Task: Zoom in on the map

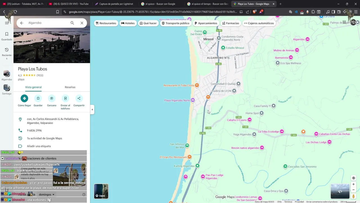Action: [354, 184]
